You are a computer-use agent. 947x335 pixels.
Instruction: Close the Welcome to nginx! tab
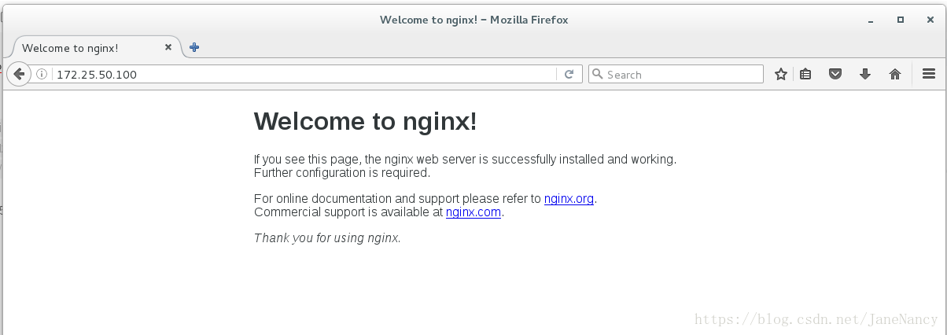pyautogui.click(x=168, y=47)
